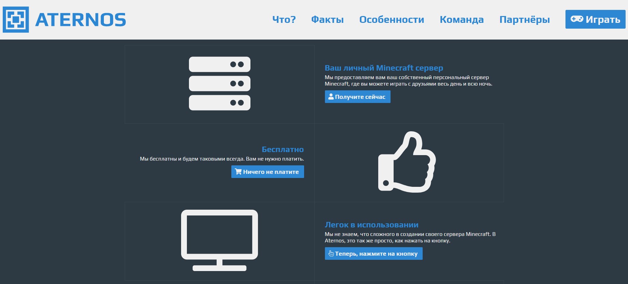Click the hand pointer icon on the button
Screen dimensions: 628x284
[331, 253]
